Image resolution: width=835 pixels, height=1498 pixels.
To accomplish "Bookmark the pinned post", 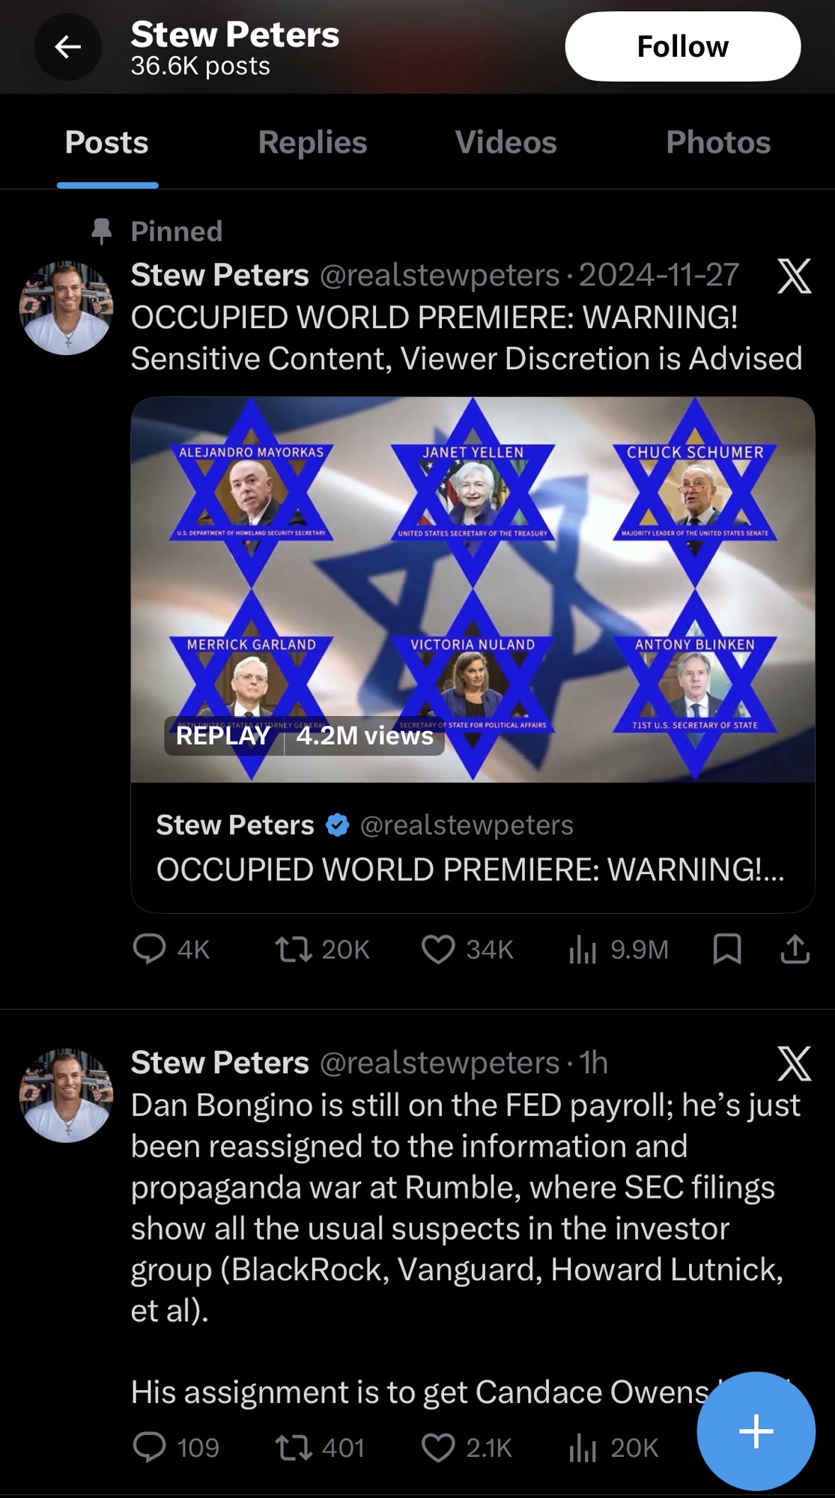I will point(727,948).
